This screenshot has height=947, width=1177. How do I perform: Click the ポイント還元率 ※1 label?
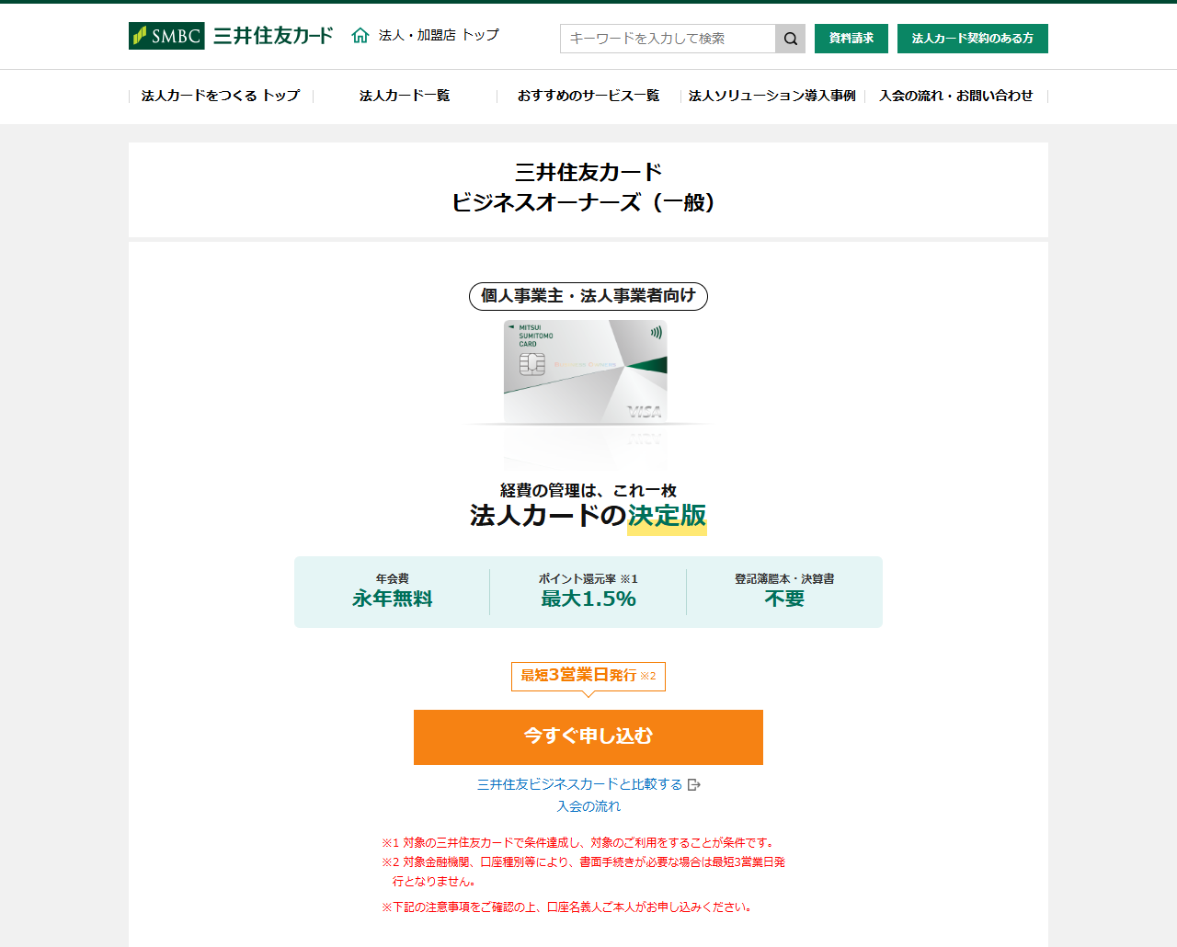[588, 578]
